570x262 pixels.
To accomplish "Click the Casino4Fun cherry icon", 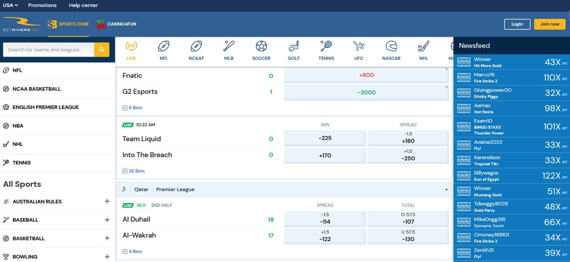I will pyautogui.click(x=101, y=24).
